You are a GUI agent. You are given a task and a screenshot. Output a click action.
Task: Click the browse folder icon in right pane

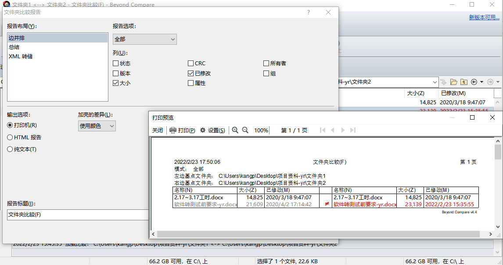(x=453, y=82)
